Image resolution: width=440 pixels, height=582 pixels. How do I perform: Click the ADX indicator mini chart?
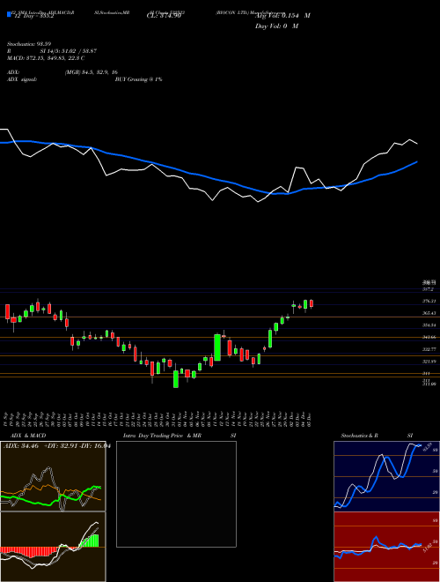tap(53, 476)
